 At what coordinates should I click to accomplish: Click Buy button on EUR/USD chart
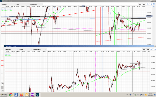coord(144,4)
